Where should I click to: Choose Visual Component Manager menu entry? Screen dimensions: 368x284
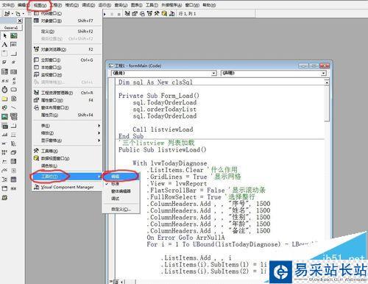click(67, 187)
